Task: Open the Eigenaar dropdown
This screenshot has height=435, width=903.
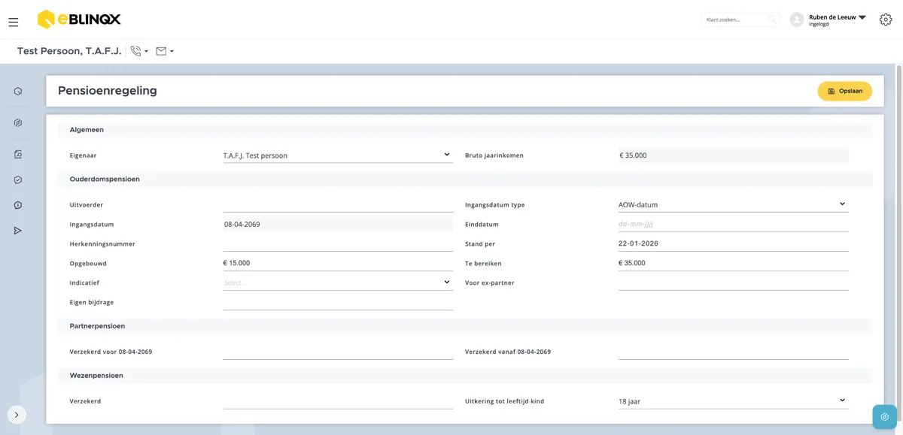Action: coord(338,156)
